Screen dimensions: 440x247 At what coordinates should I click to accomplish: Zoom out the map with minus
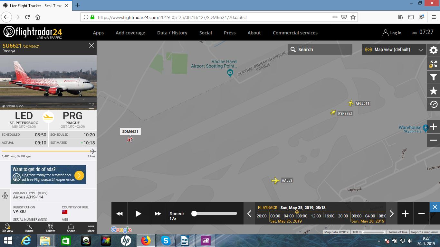(434, 140)
